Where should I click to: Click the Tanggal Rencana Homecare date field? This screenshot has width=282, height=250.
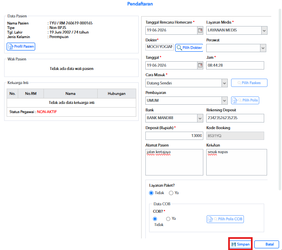171,30
